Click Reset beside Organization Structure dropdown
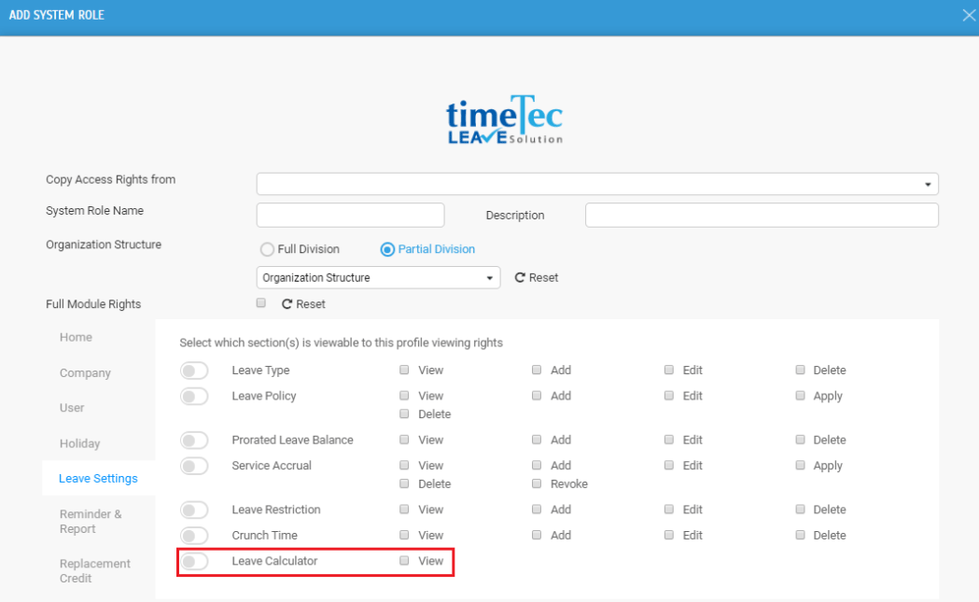Viewport: 979px width, 602px height. coord(537,277)
